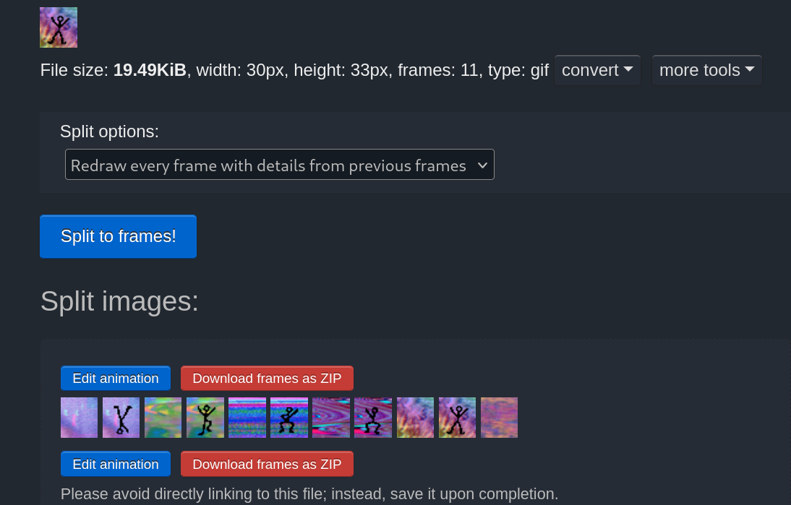Click the eighth frame with stick figure
This screenshot has width=791, height=505.
[x=372, y=417]
